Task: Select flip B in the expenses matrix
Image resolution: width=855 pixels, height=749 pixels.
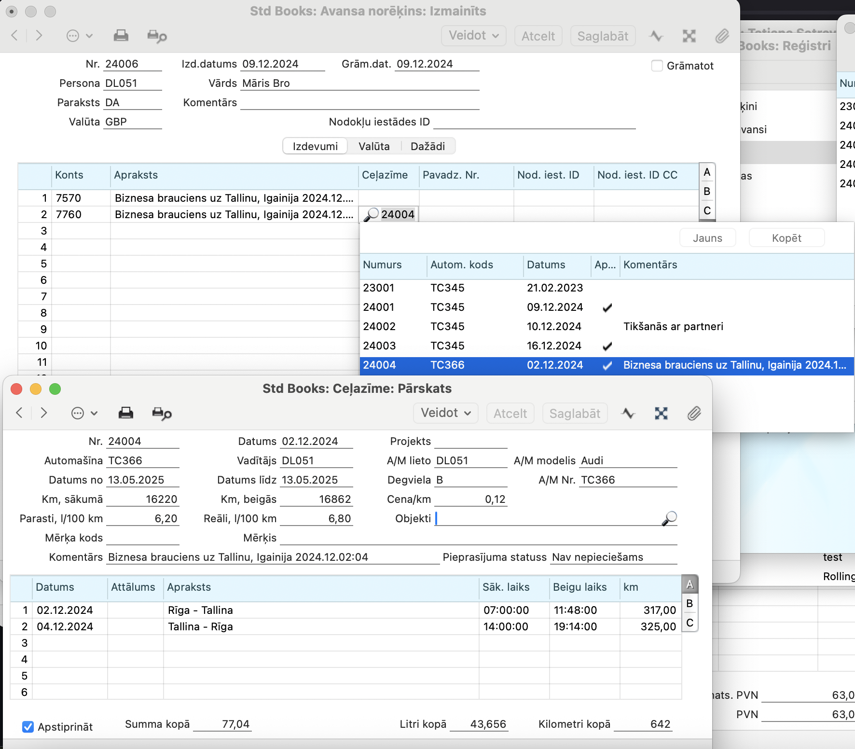Action: pyautogui.click(x=707, y=192)
